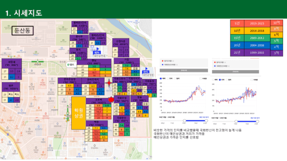Click the 둔산동 label box on the map

[22, 30]
